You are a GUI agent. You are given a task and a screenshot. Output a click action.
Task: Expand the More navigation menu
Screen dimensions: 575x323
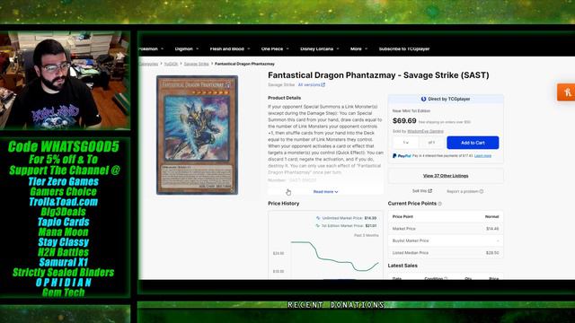coord(358,48)
